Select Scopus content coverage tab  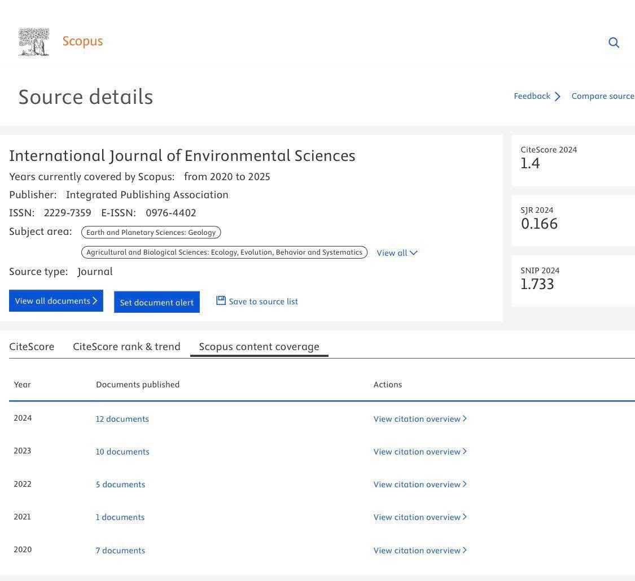click(259, 347)
